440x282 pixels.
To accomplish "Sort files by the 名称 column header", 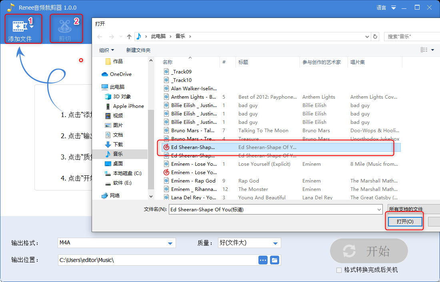I will [168, 62].
